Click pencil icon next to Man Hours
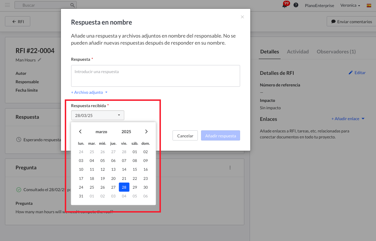This screenshot has height=241, width=376. pyautogui.click(x=40, y=60)
